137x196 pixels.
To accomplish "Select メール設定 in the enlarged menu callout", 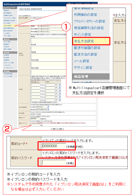I will [82, 61].
